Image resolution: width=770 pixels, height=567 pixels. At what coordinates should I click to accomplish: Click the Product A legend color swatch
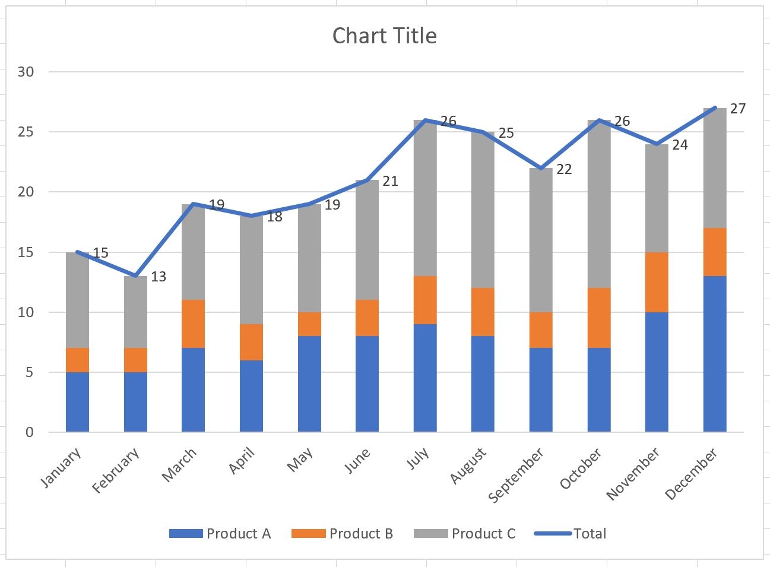click(186, 534)
